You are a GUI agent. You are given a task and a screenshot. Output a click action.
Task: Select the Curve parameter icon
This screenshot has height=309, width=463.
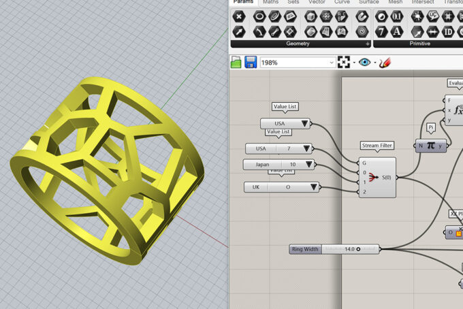click(x=274, y=16)
